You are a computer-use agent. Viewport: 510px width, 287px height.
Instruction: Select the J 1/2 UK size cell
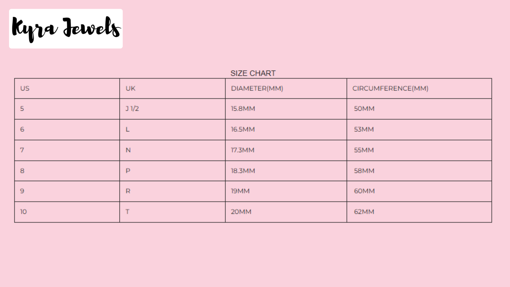point(132,109)
